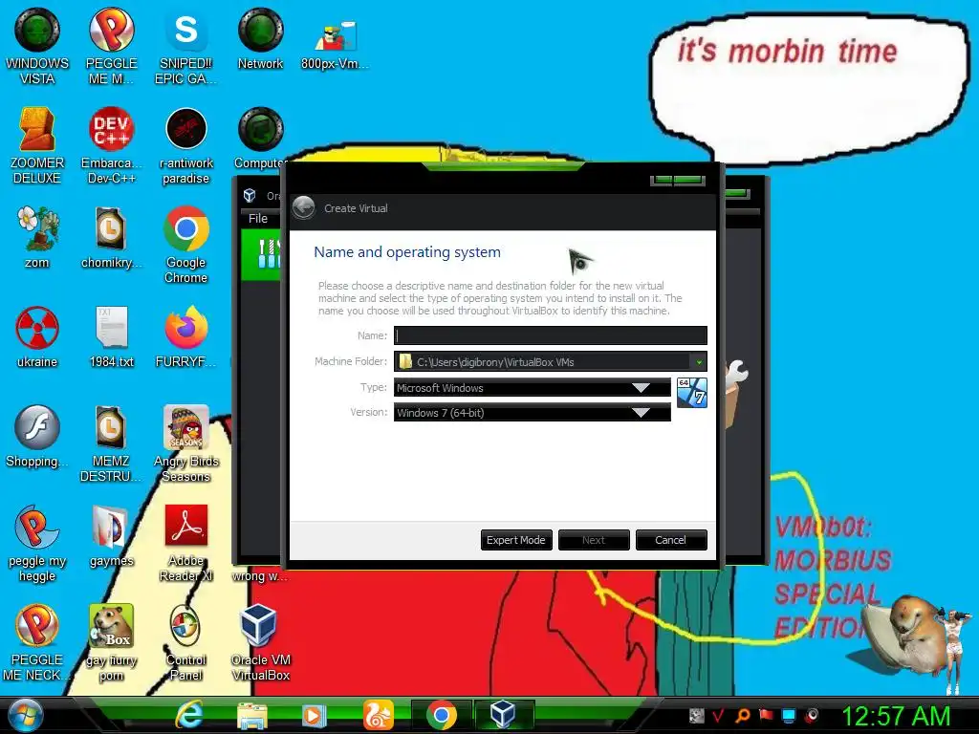The height and width of the screenshot is (734, 979).
Task: Click the Windows 7 64-bit OS type icon
Action: click(x=692, y=393)
